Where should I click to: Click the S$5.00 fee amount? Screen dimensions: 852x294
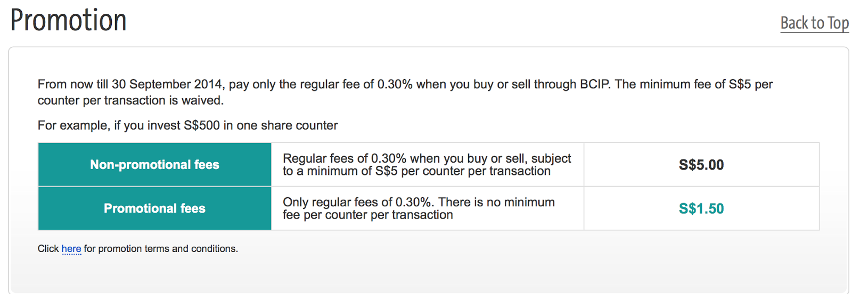pyautogui.click(x=701, y=165)
